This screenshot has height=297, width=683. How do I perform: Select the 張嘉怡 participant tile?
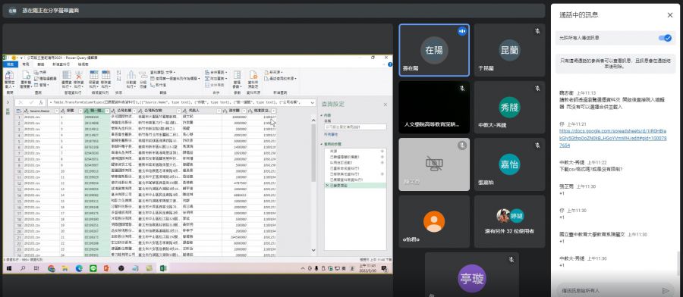(x=509, y=164)
